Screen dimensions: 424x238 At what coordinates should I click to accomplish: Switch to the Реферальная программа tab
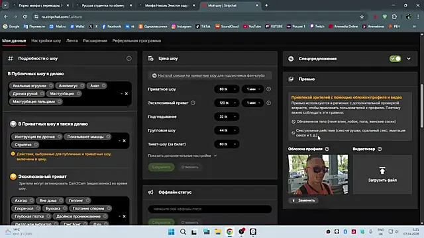point(136,41)
